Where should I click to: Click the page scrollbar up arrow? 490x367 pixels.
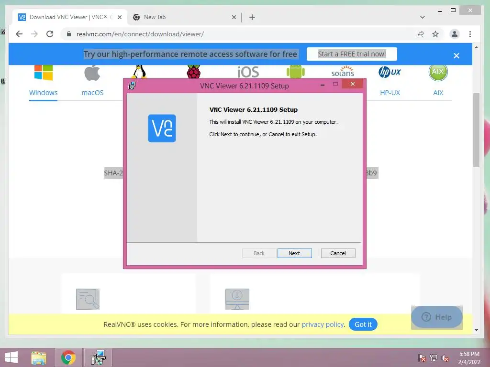tap(476, 47)
